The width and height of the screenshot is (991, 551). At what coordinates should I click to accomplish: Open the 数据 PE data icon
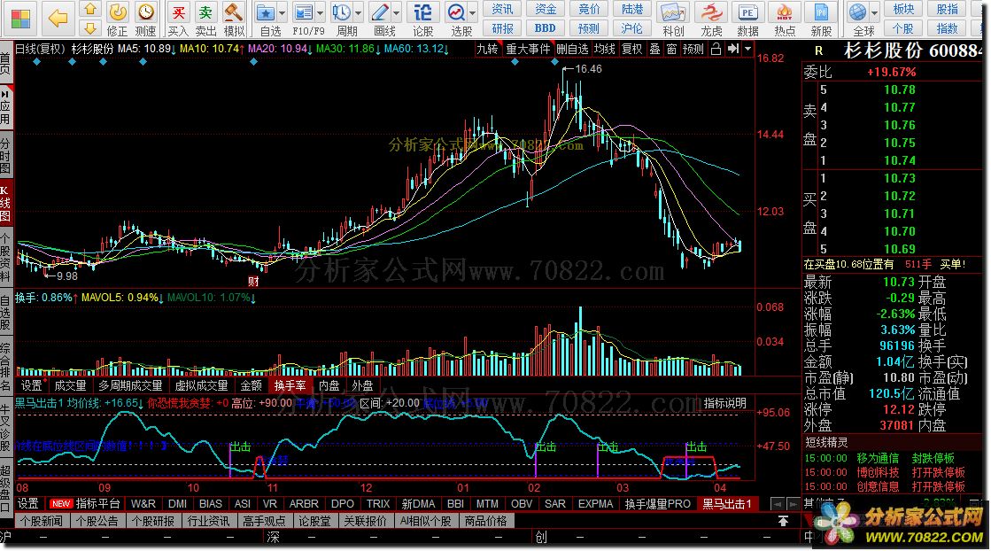(747, 12)
